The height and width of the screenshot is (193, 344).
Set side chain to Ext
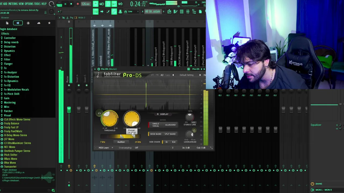pos(174,142)
